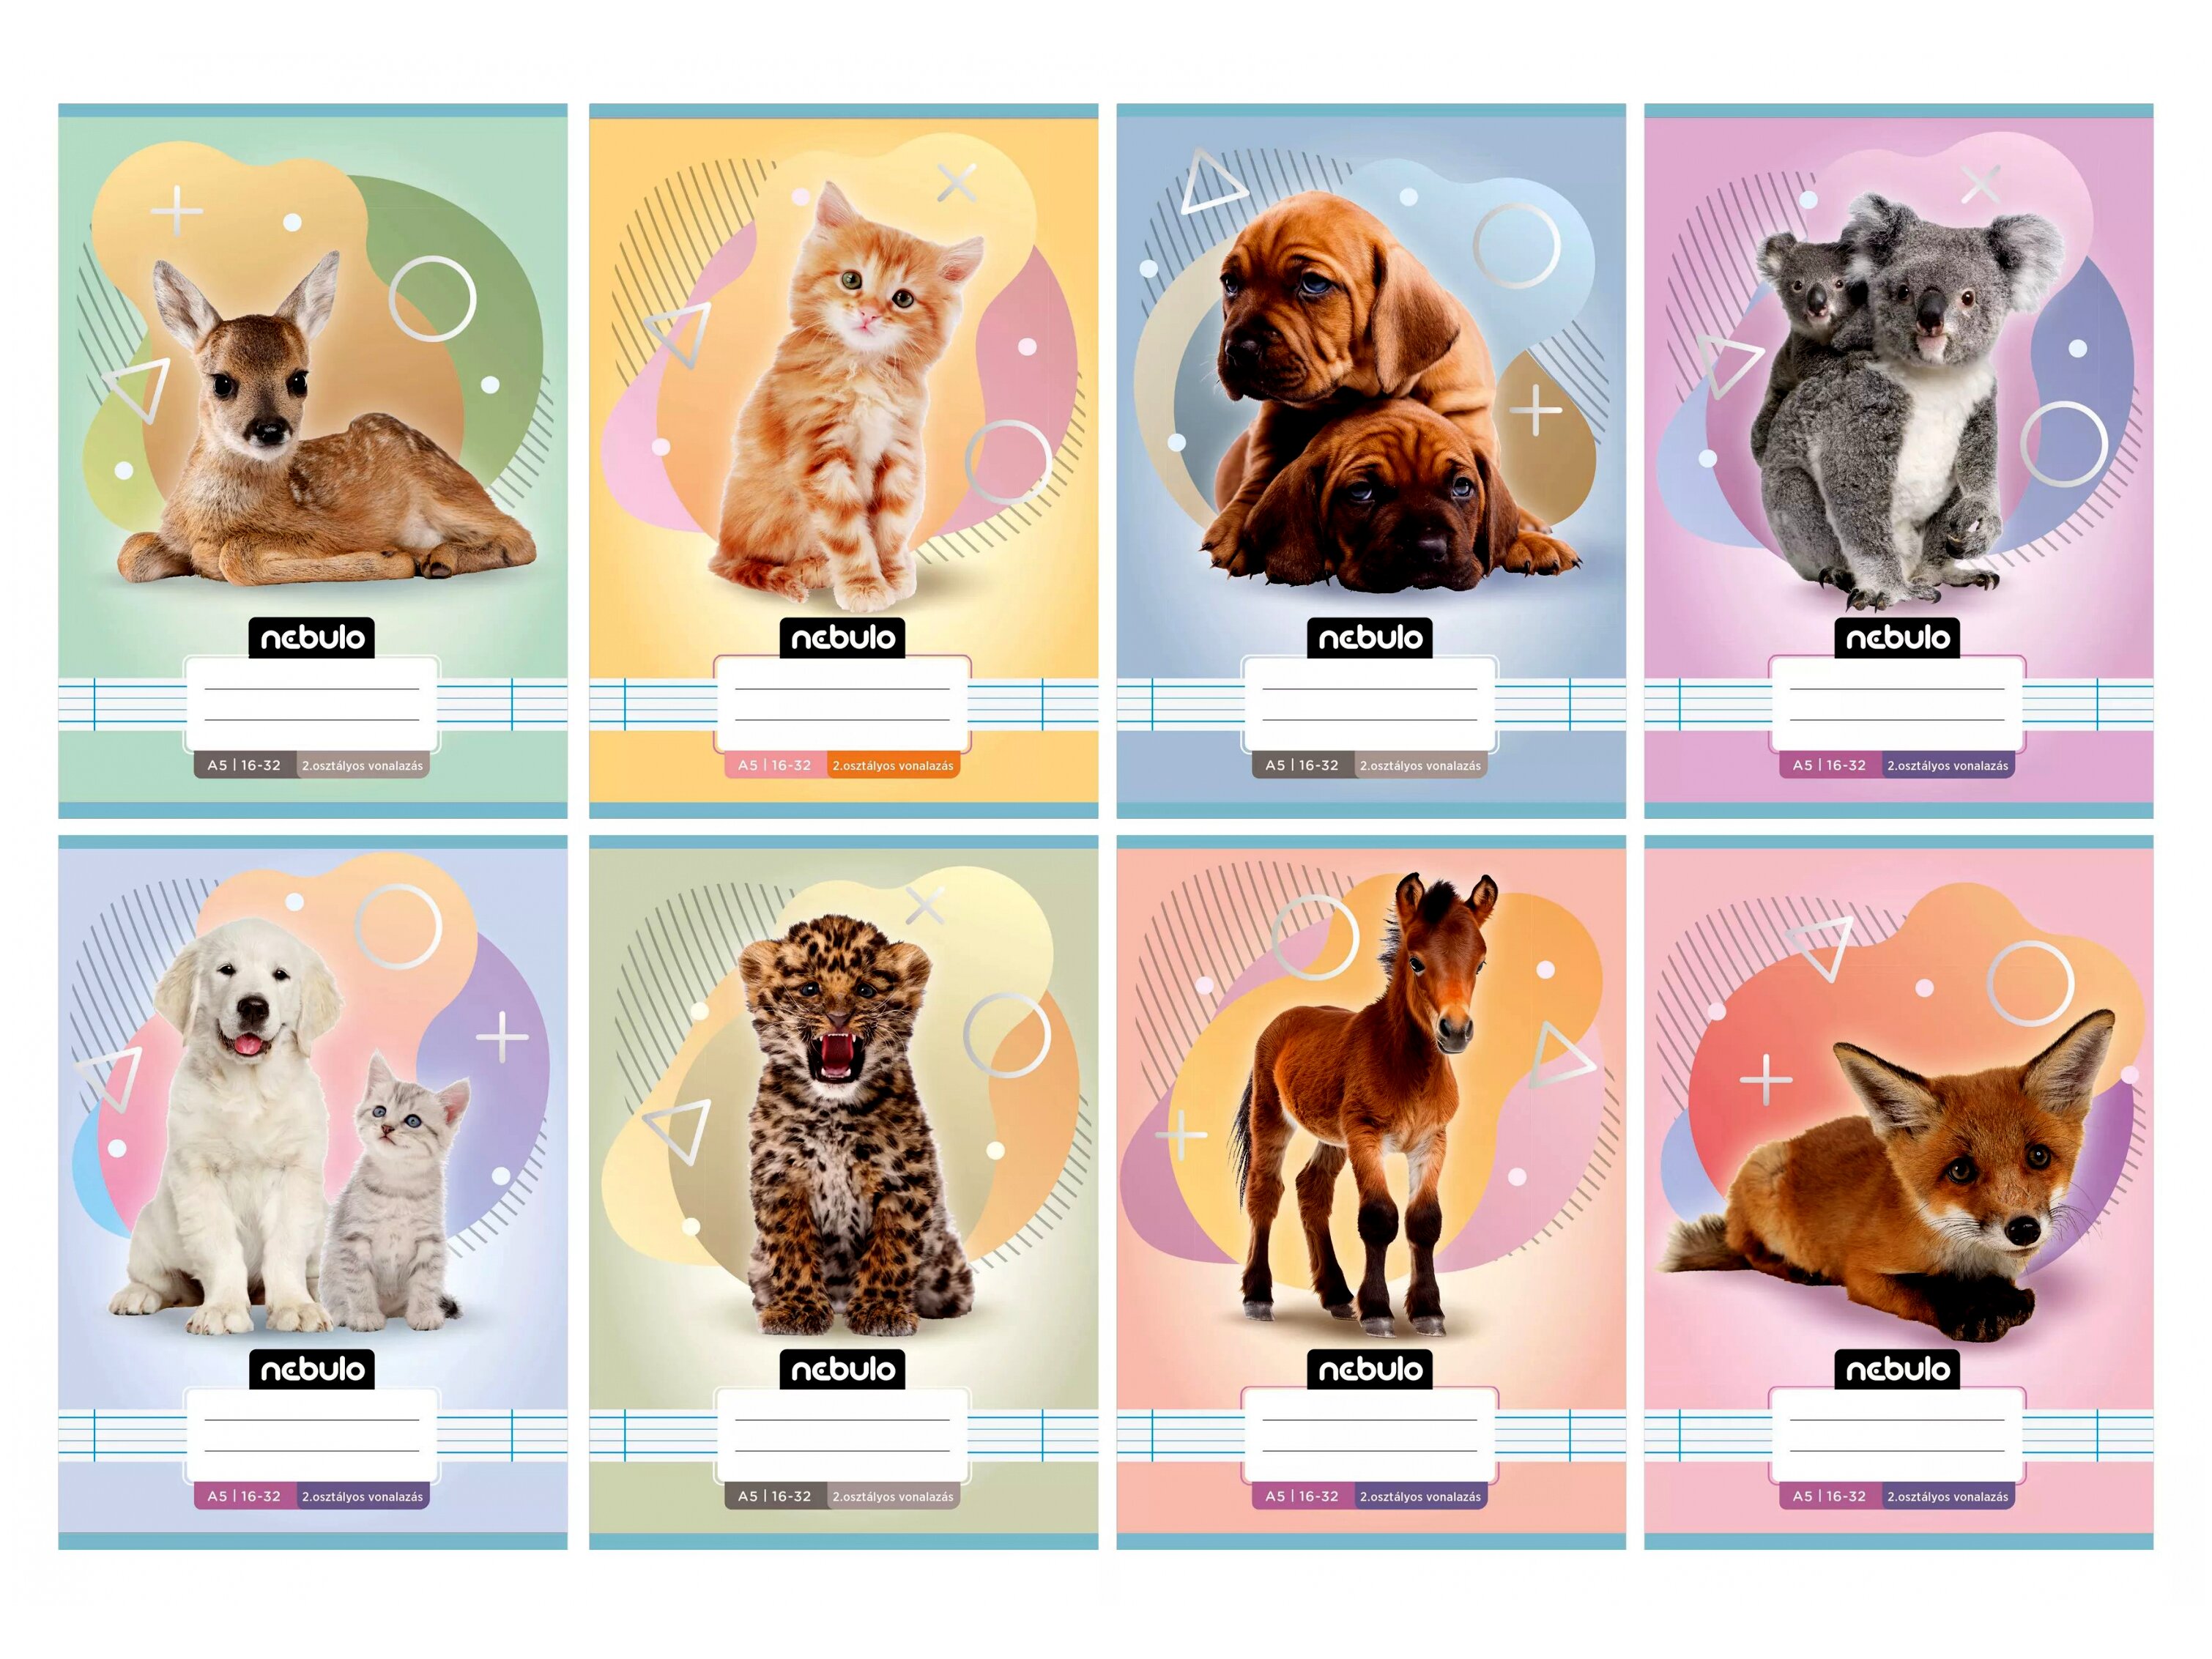The image size is (2212, 1659).
Task: Click the nebulo logo under the koalas
Action: click(1897, 637)
